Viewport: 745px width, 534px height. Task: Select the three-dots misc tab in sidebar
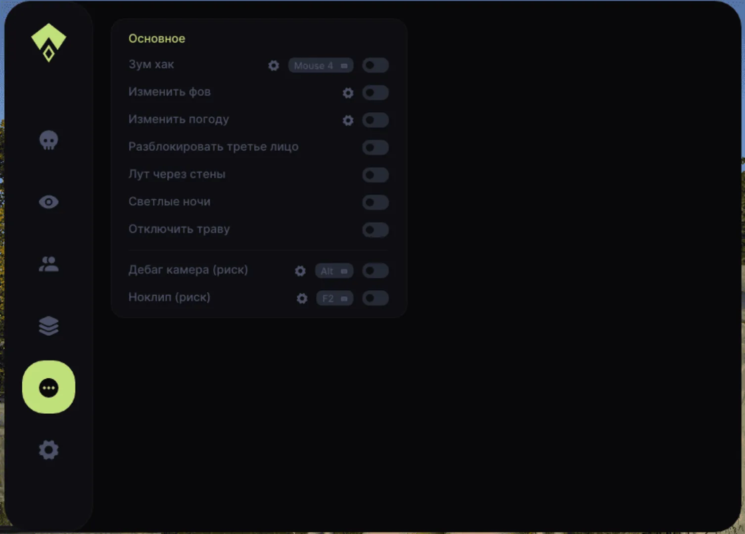tap(48, 387)
